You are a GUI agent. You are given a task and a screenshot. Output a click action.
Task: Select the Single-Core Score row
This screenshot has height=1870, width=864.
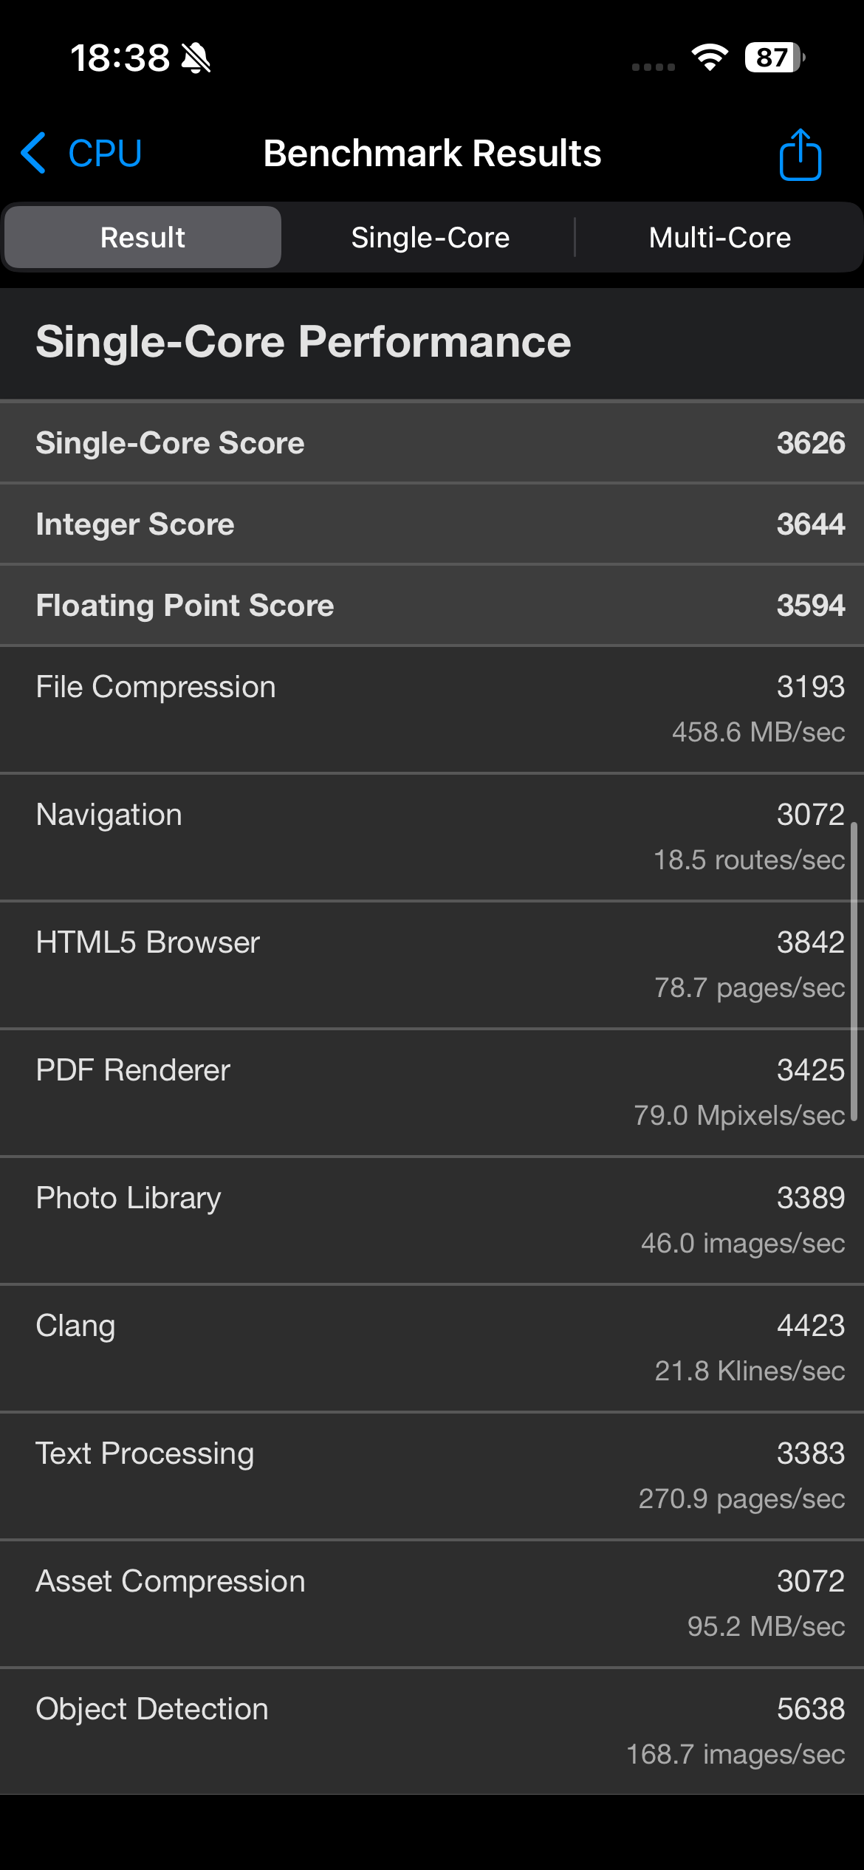pos(432,443)
